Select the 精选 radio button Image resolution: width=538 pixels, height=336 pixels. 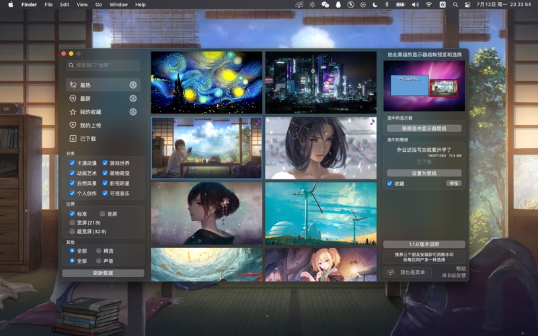tap(99, 251)
